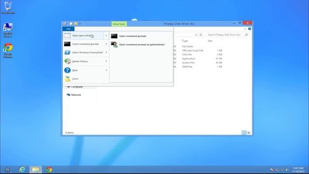This screenshot has height=174, width=309.
Task: Click the Explorer help icon near top right
Action: (250, 29)
